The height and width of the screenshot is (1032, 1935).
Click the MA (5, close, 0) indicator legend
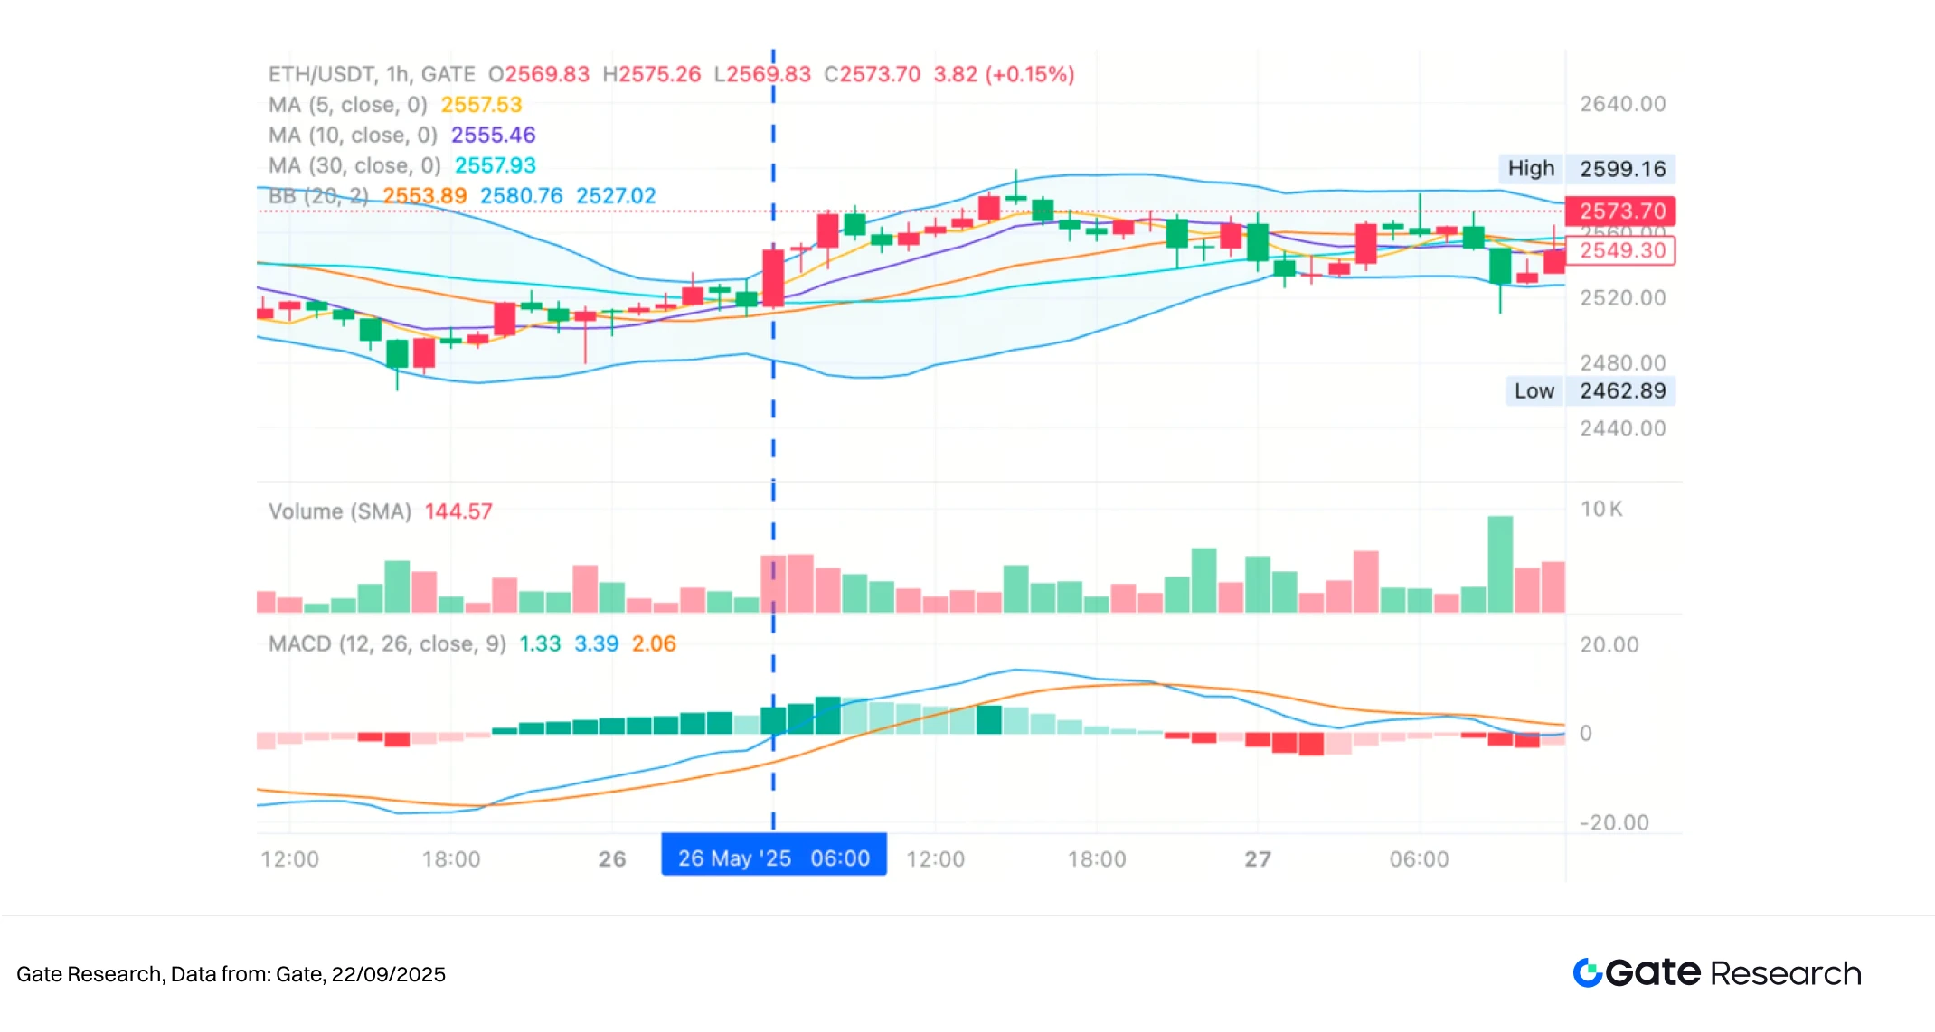[395, 105]
